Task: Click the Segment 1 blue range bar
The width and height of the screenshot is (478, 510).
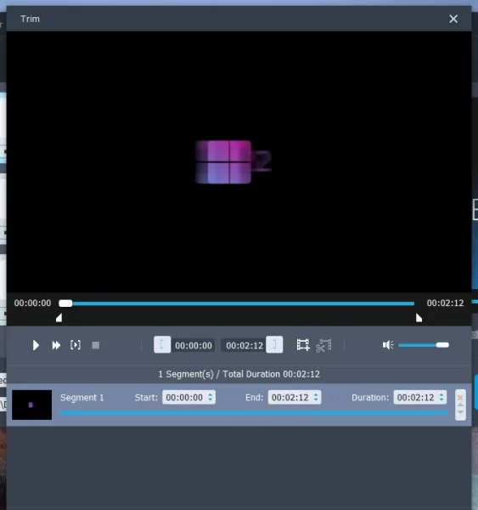Action: 254,413
